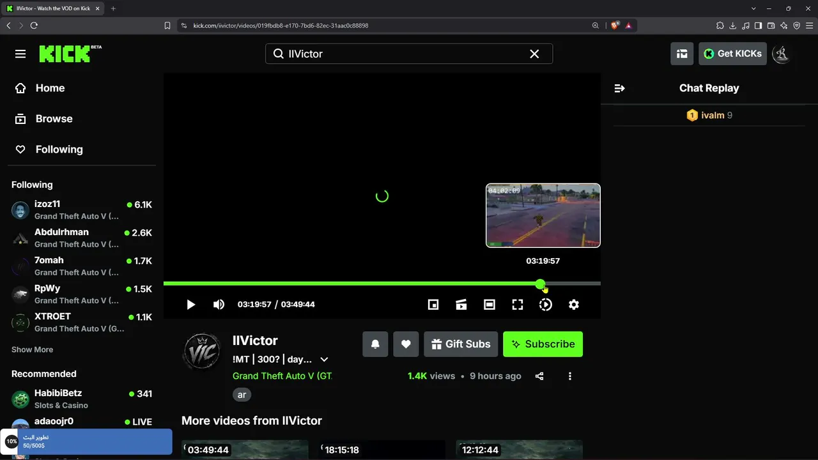818x460 pixels.
Task: Click the stream goal progress overlay
Action: tap(86, 441)
